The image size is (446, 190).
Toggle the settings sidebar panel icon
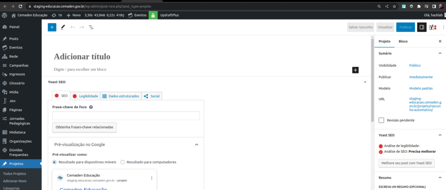421,27
